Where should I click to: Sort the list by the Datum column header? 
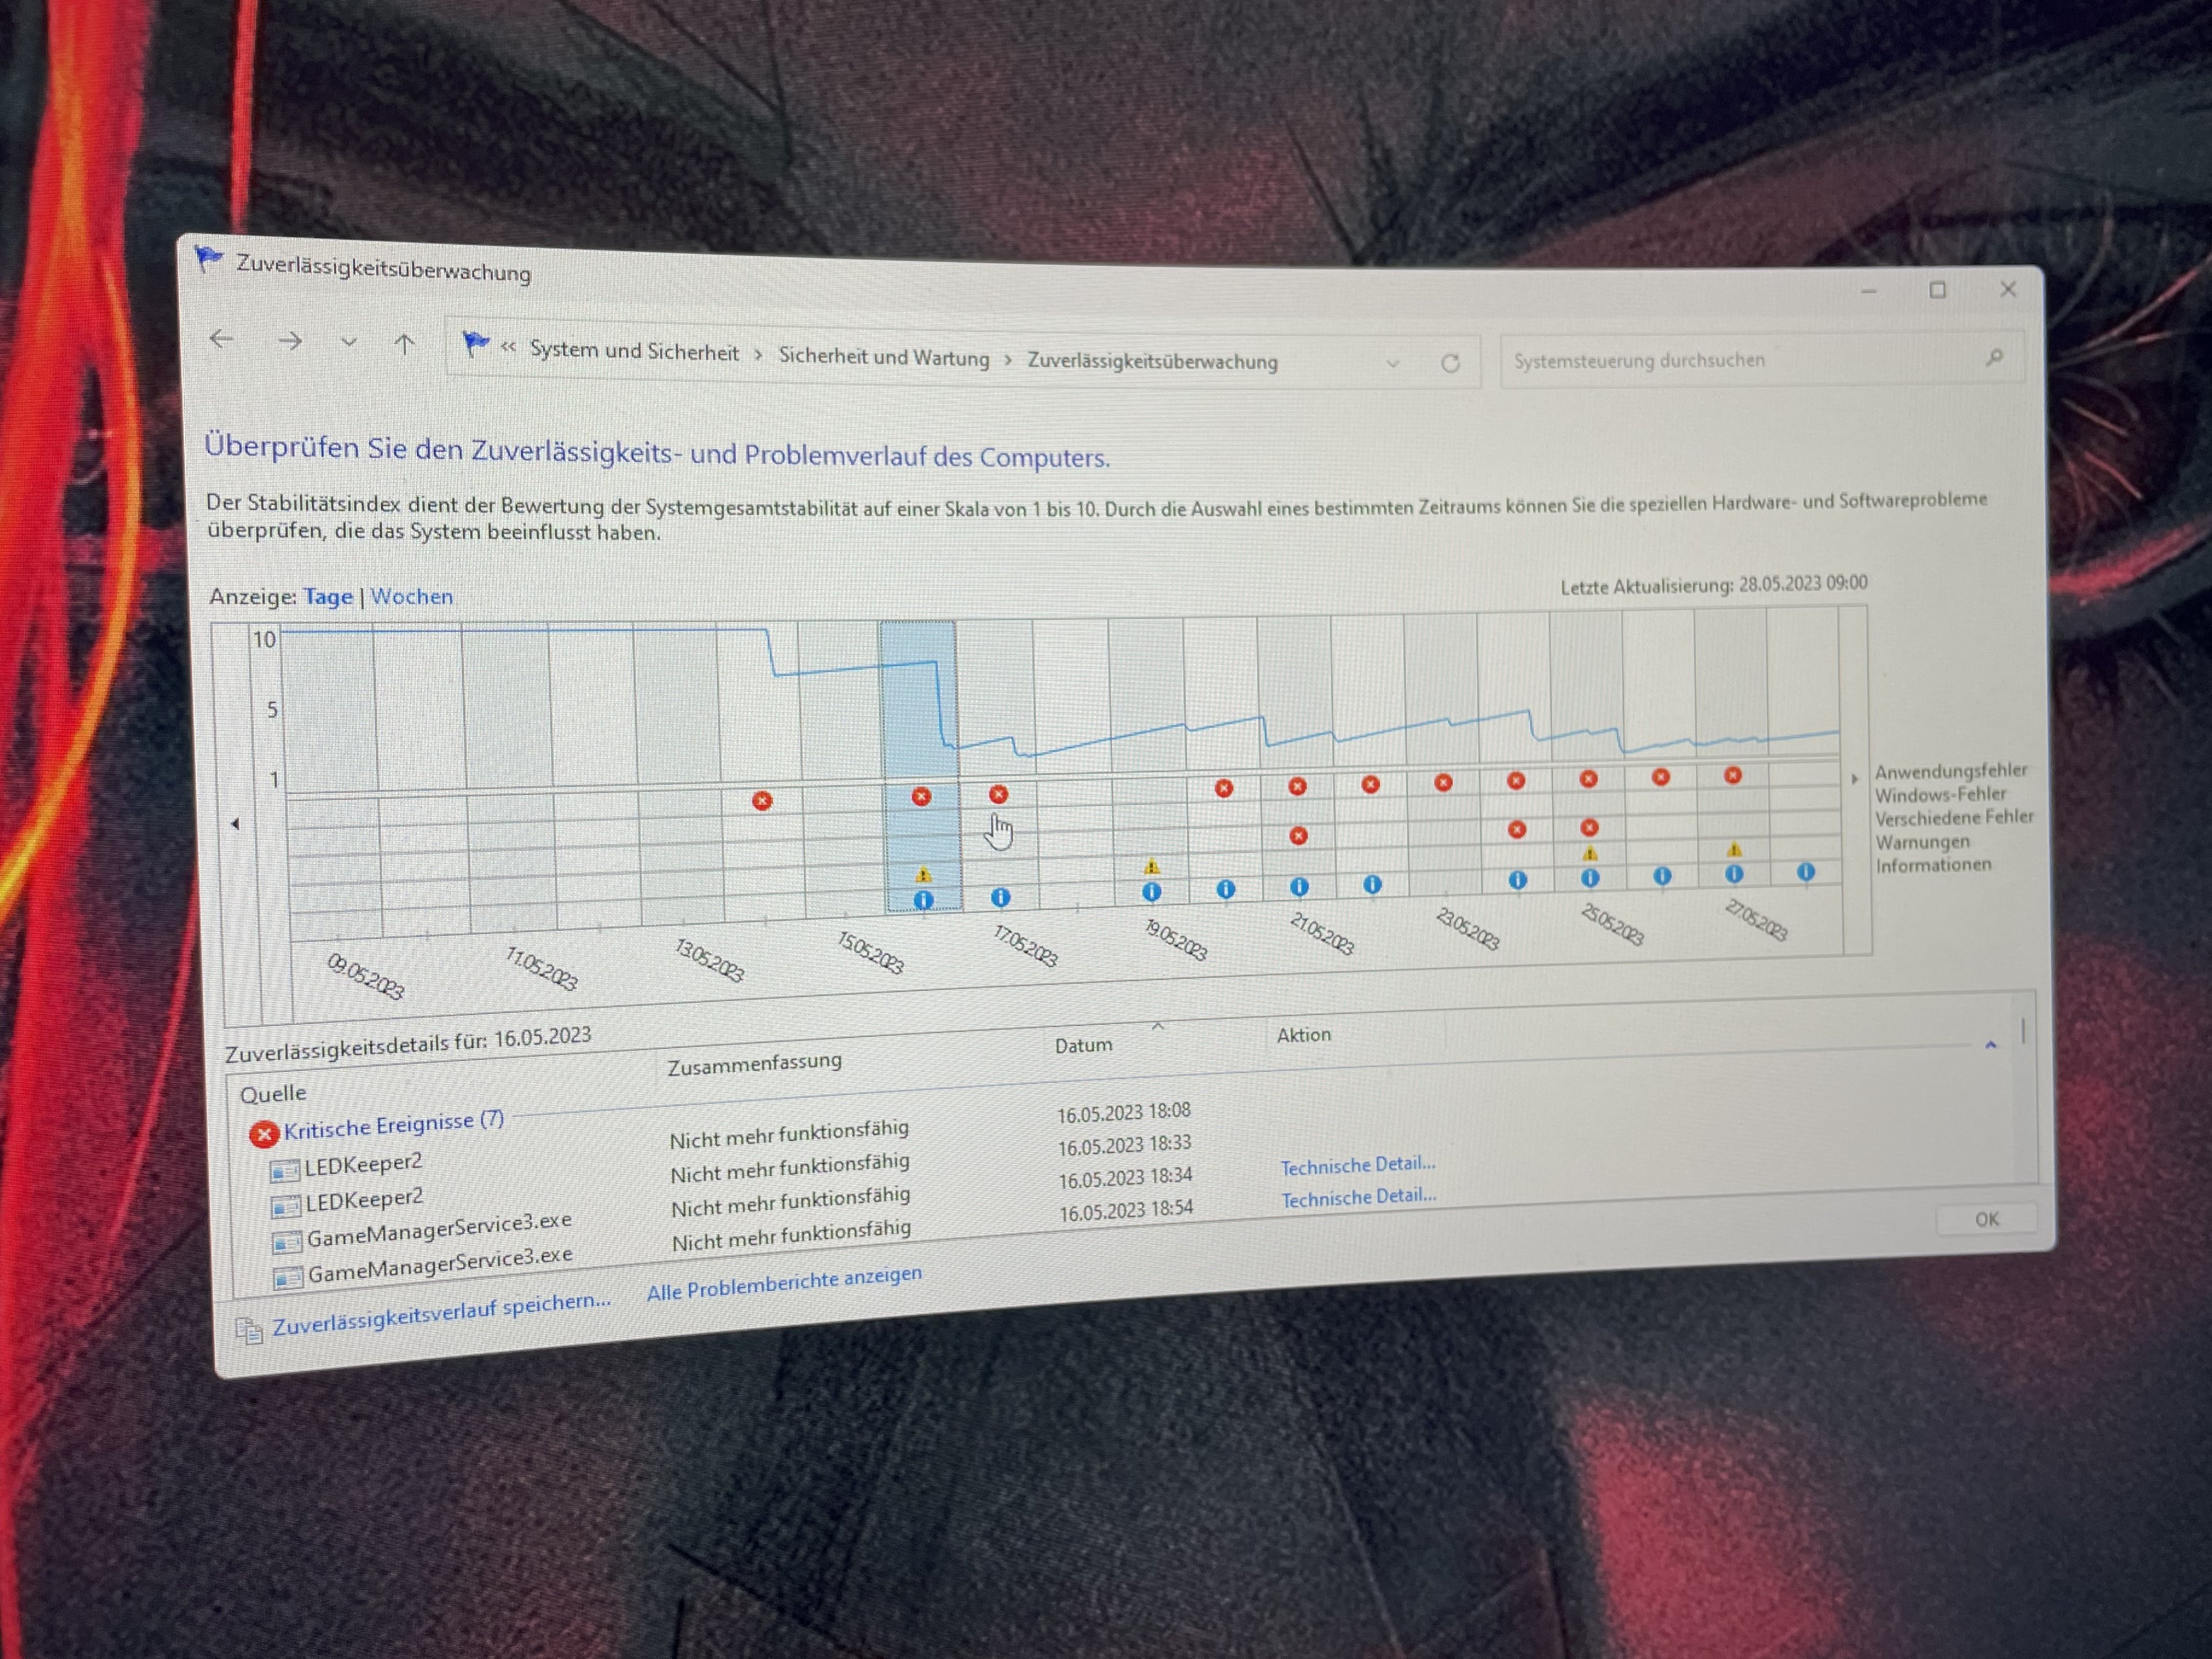point(1083,1045)
